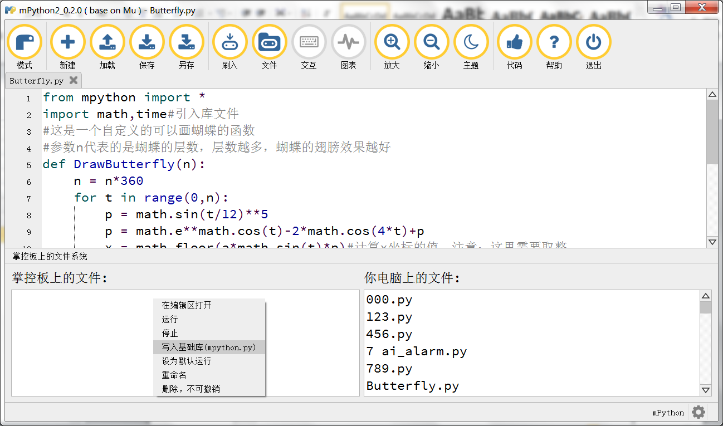This screenshot has width=723, height=426.
Task: Save the script with 保存 icon
Action: [x=147, y=42]
